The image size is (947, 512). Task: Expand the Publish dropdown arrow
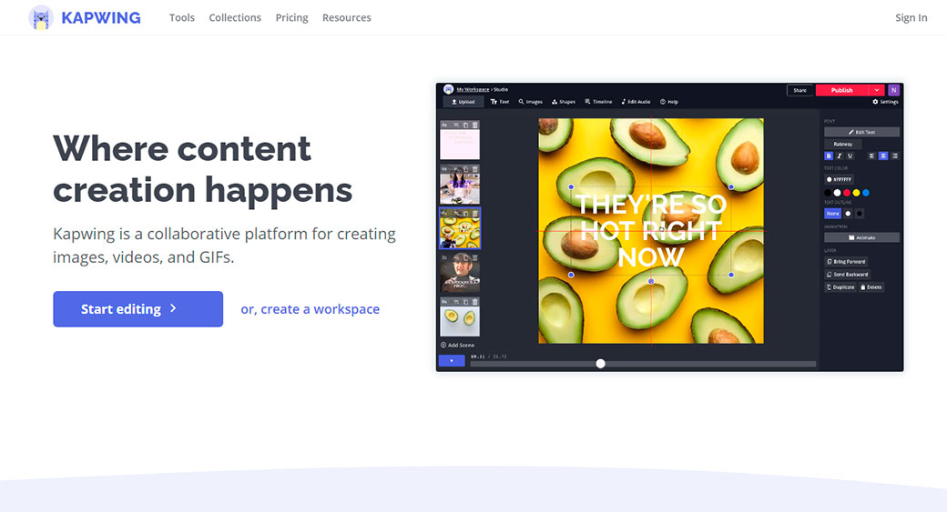pyautogui.click(x=877, y=90)
